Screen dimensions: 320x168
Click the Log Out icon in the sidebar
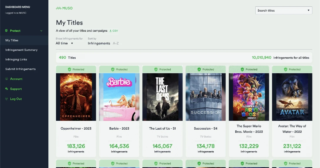6,99
